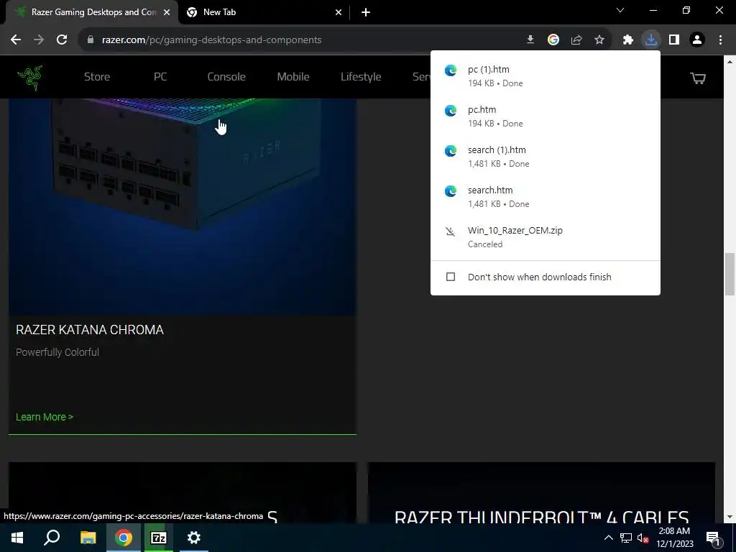Viewport: 736px width, 552px height.
Task: Show hidden system tray icons
Action: coord(608,538)
